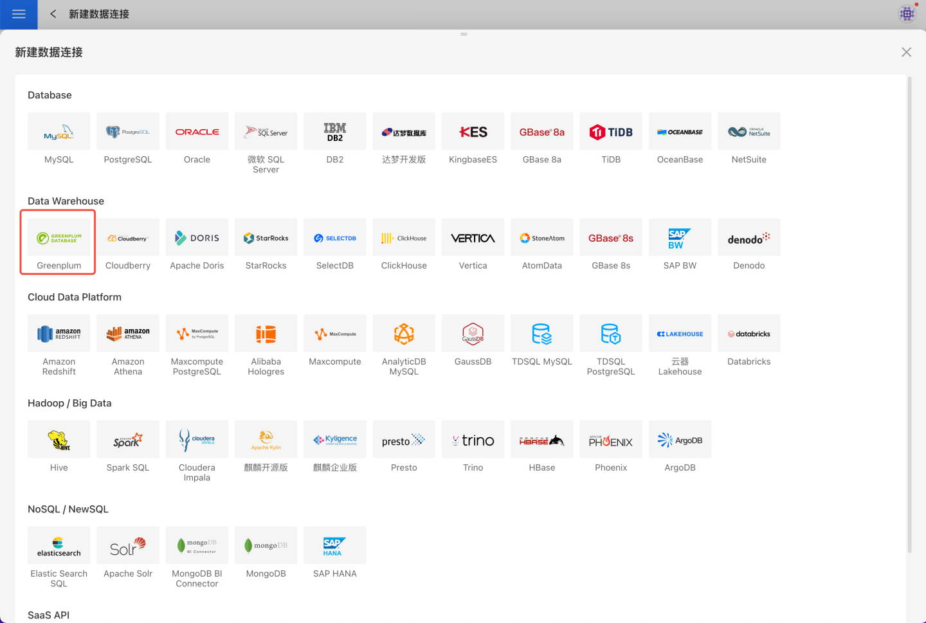Pick the Hive big data source
The image size is (926, 623).
coord(59,440)
